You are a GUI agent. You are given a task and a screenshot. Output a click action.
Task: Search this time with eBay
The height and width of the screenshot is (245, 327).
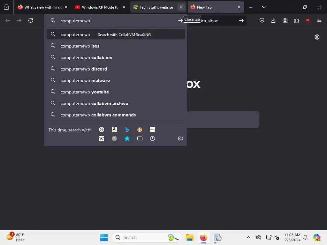[x=152, y=130]
